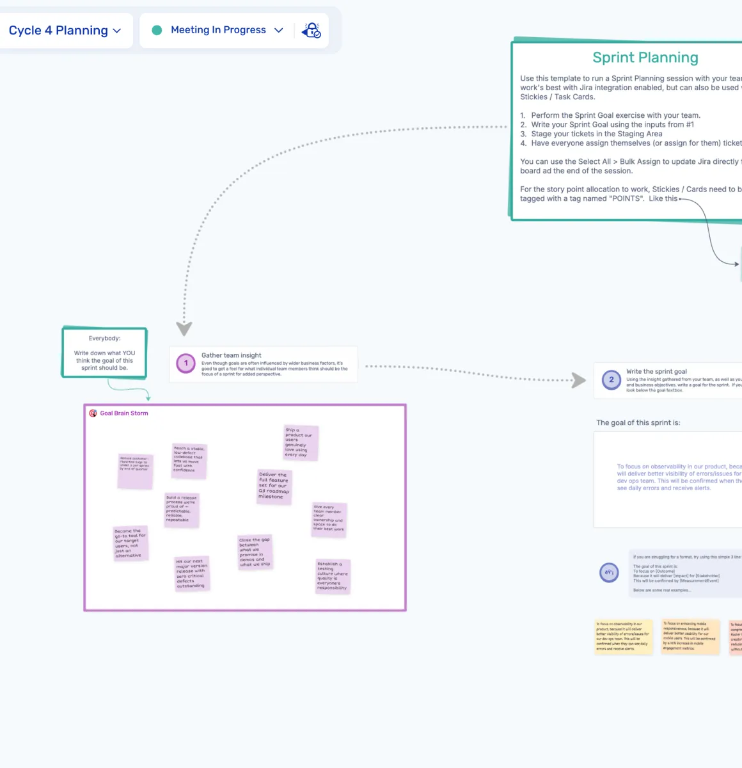Screen dimensions: 742x768
Task: Click the tip face icon near format hint
Action: [x=609, y=572]
